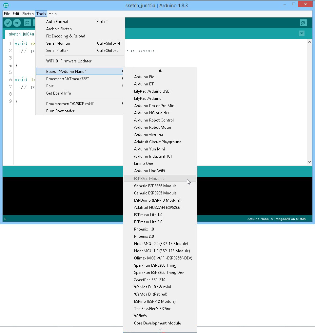Click the Upload arrow toolbar icon
The height and width of the screenshot is (333, 315).
(17, 23)
